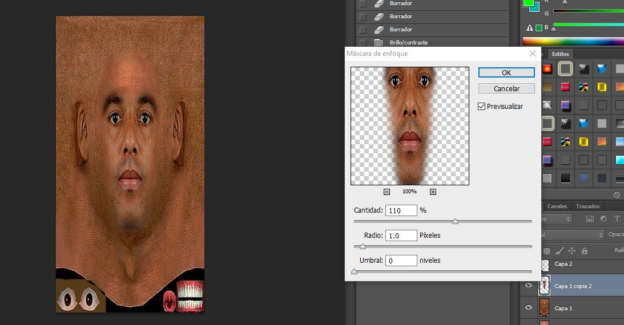Click the zoom in plus button under preview
This screenshot has height=325, width=624.
point(433,192)
